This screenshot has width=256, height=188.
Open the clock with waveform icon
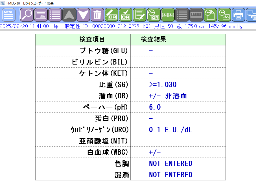tap(224, 15)
